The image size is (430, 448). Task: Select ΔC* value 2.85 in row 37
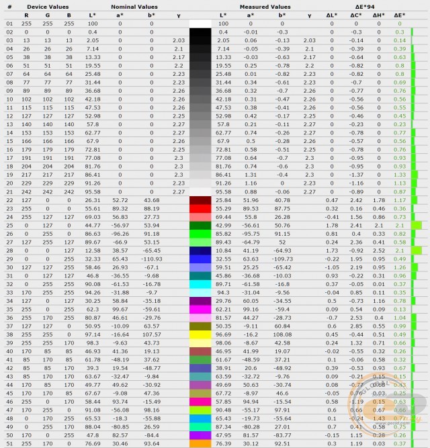[x=356, y=326]
